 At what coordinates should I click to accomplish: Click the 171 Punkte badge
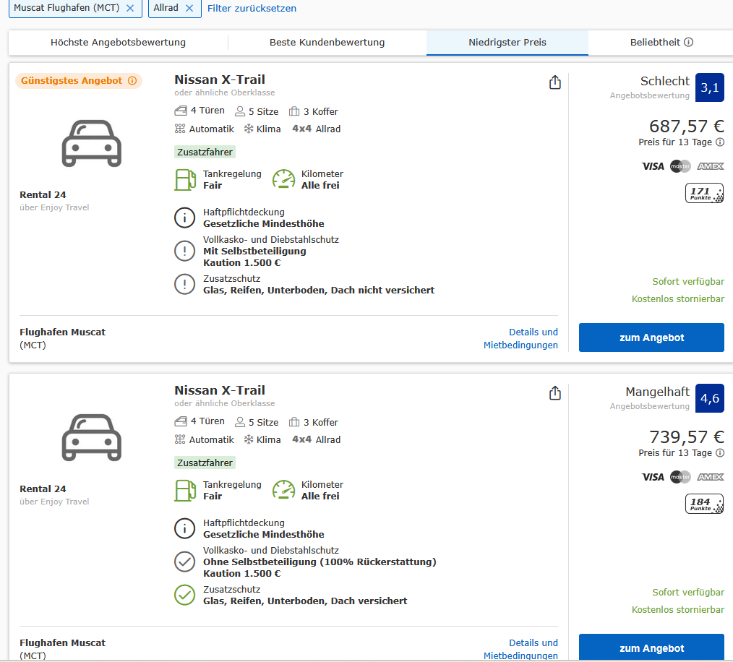click(x=704, y=193)
